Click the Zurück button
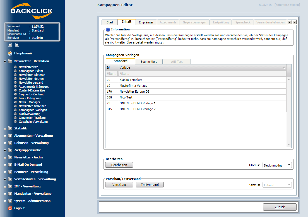The image size is (308, 217). click(280, 207)
